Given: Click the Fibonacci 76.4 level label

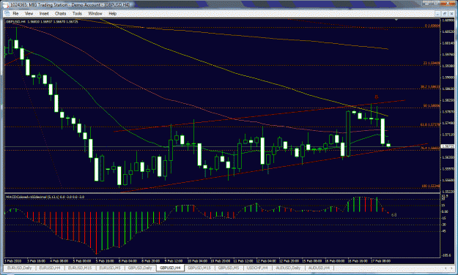Looking at the screenshot, I should point(430,148).
